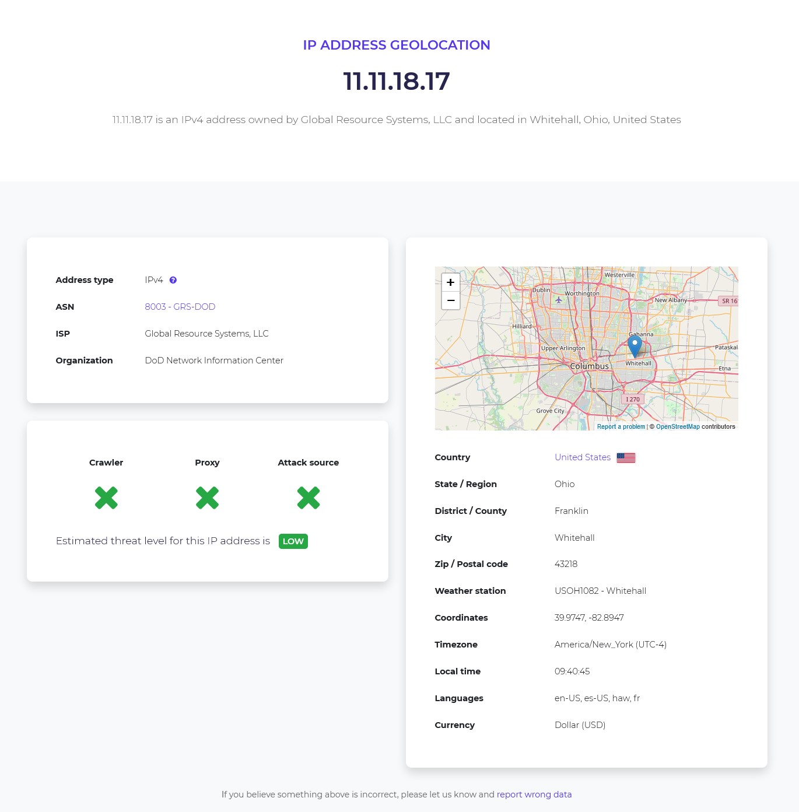Viewport: 799px width, 812px height.
Task: Click the IP ADDRESS GEOLOCATION title
Action: [397, 45]
